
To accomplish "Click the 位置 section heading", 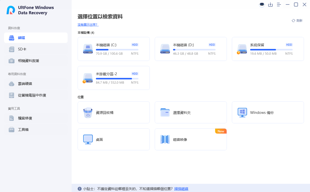I will pyautogui.click(x=81, y=97).
